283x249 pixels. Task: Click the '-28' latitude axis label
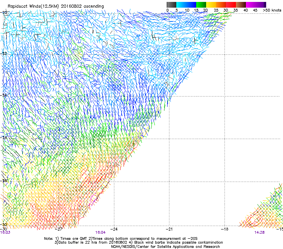(x=3, y=180)
